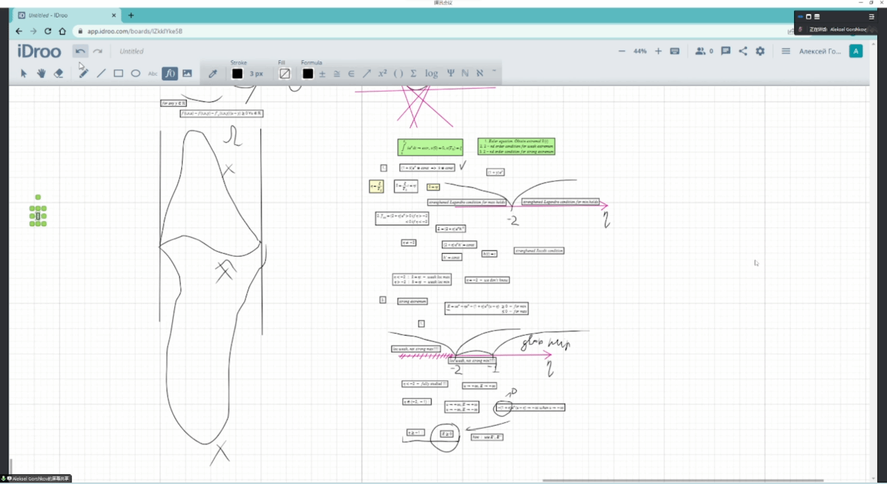The width and height of the screenshot is (887, 484).
Task: Click the eyedropper color picker
Action: 213,73
